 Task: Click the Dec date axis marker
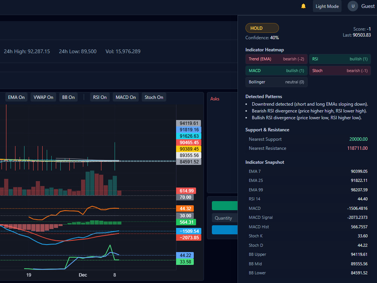83,275
